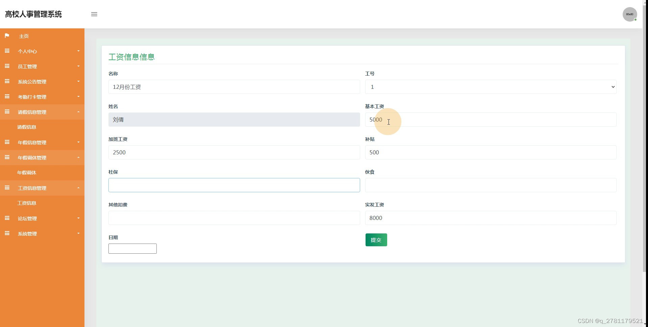Screen dimensions: 648x327
Task: Click the 加班工资 field label
Action: point(118,139)
